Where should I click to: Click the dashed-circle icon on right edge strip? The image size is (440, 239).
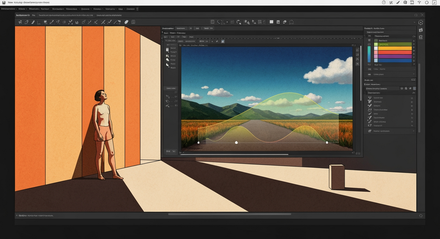421,22
